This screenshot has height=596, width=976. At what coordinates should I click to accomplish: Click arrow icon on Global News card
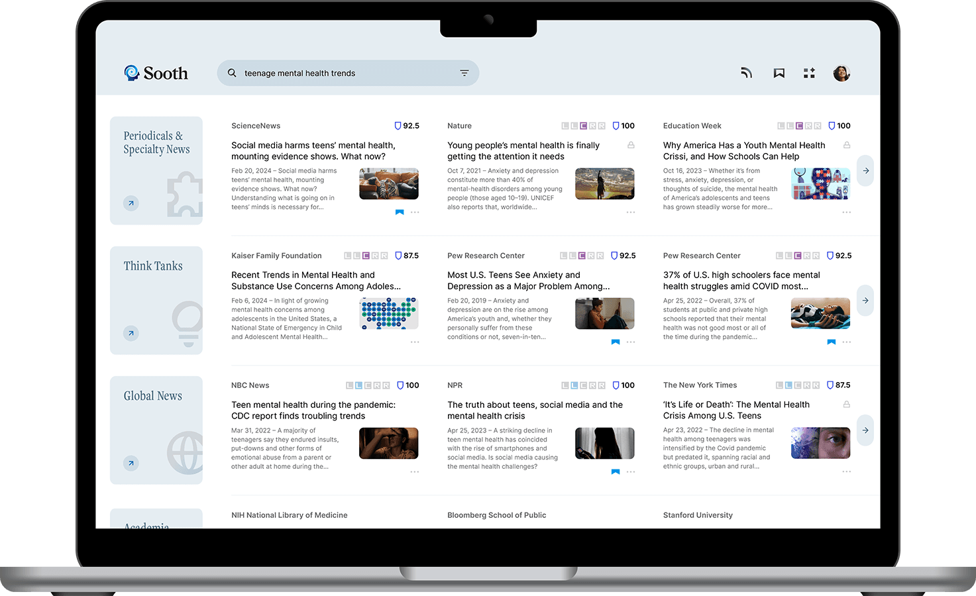point(131,463)
